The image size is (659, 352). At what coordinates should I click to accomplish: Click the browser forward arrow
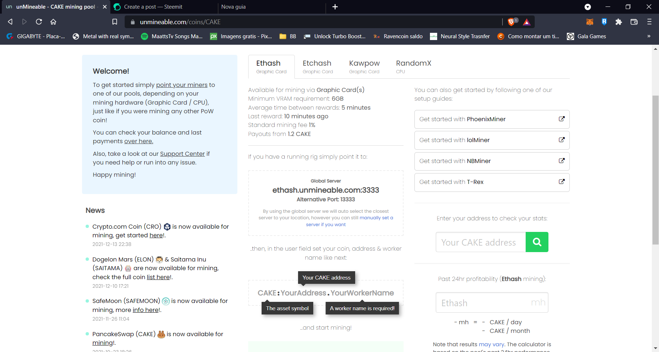[24, 22]
